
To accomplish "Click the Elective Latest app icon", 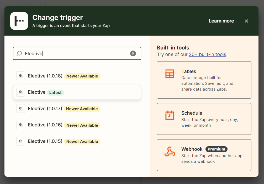I will point(20,92).
